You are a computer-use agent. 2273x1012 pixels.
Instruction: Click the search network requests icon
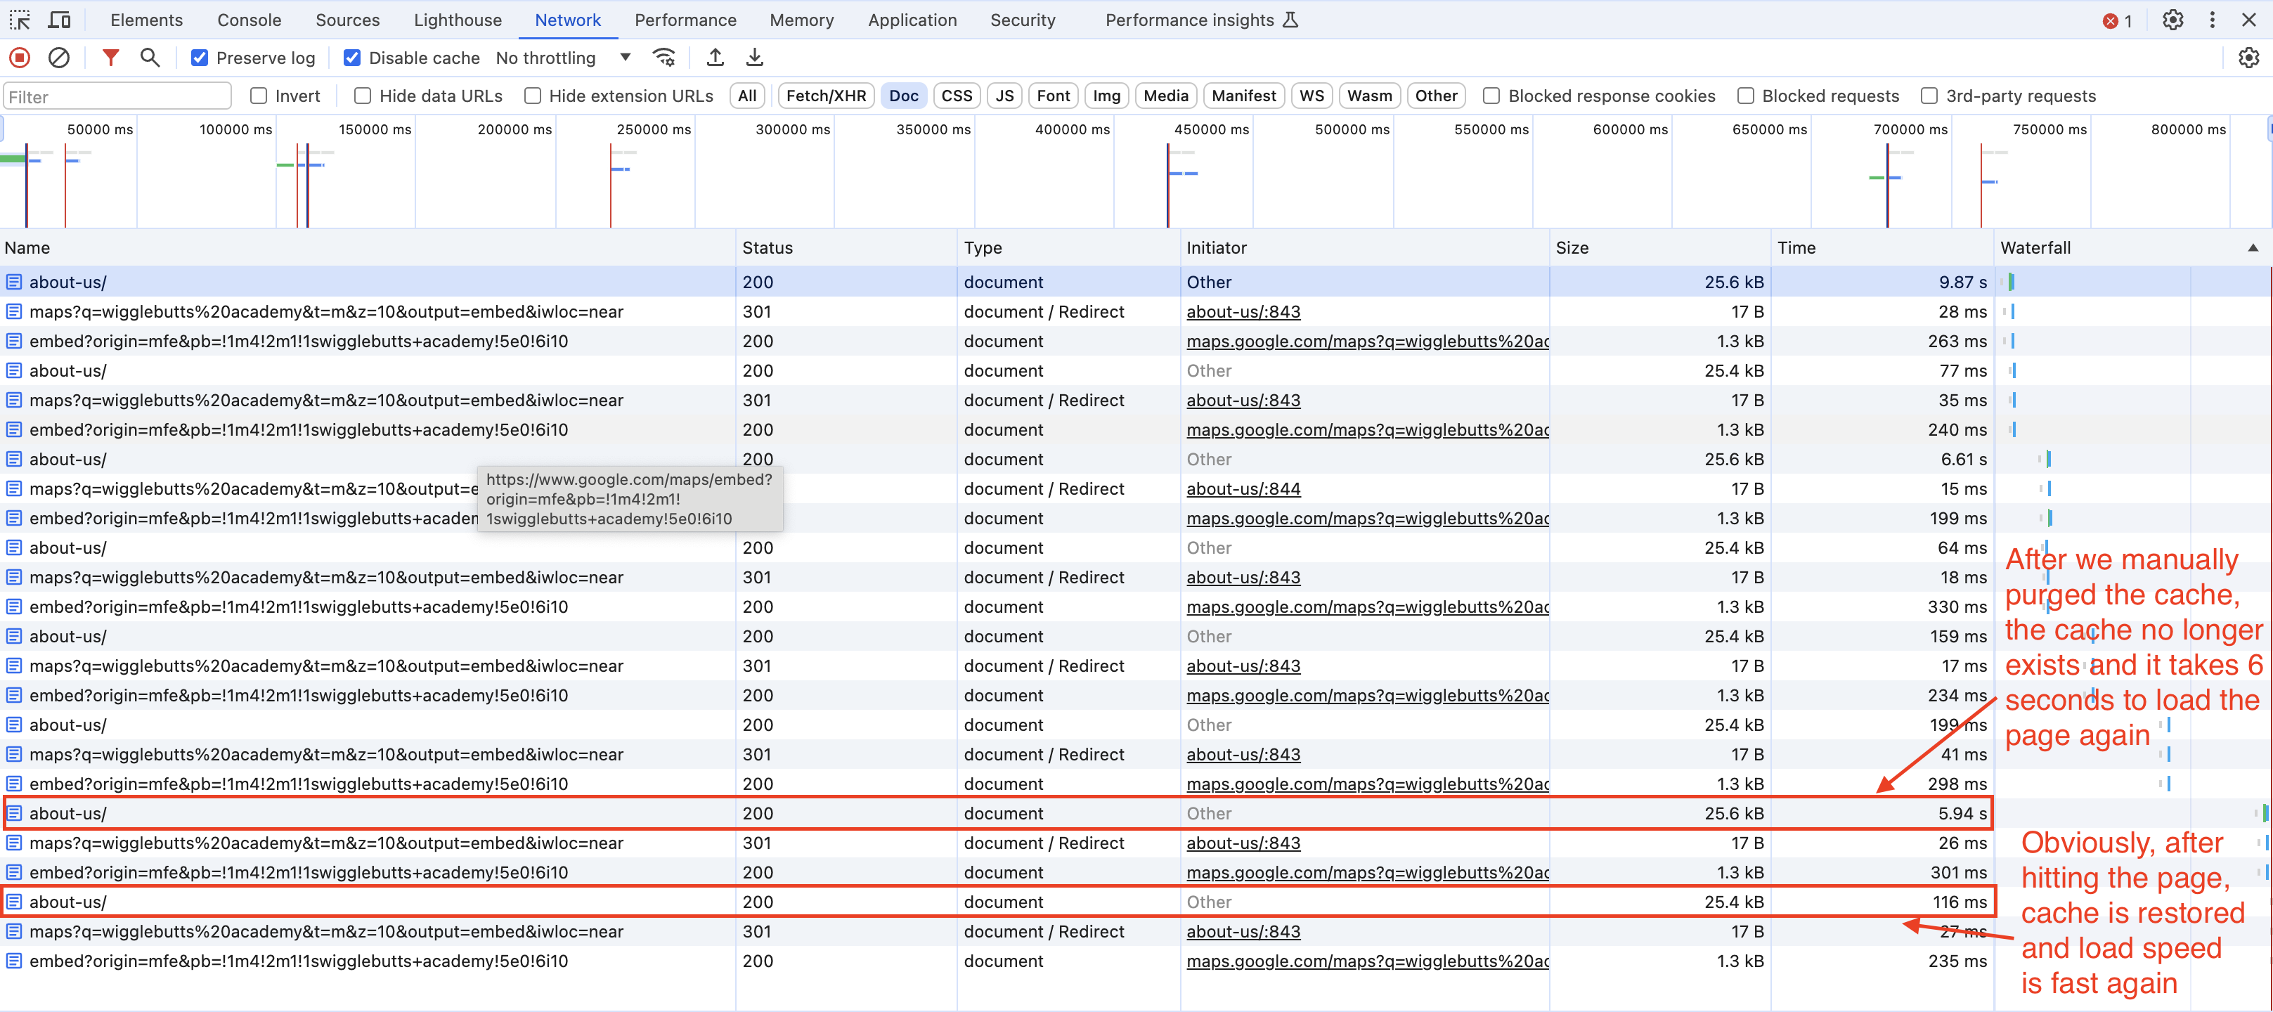150,58
